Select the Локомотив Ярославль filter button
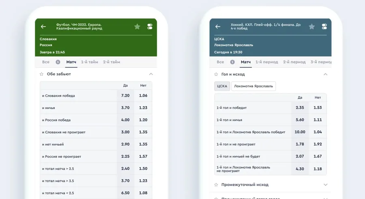This screenshot has height=199, width=365. point(253,86)
